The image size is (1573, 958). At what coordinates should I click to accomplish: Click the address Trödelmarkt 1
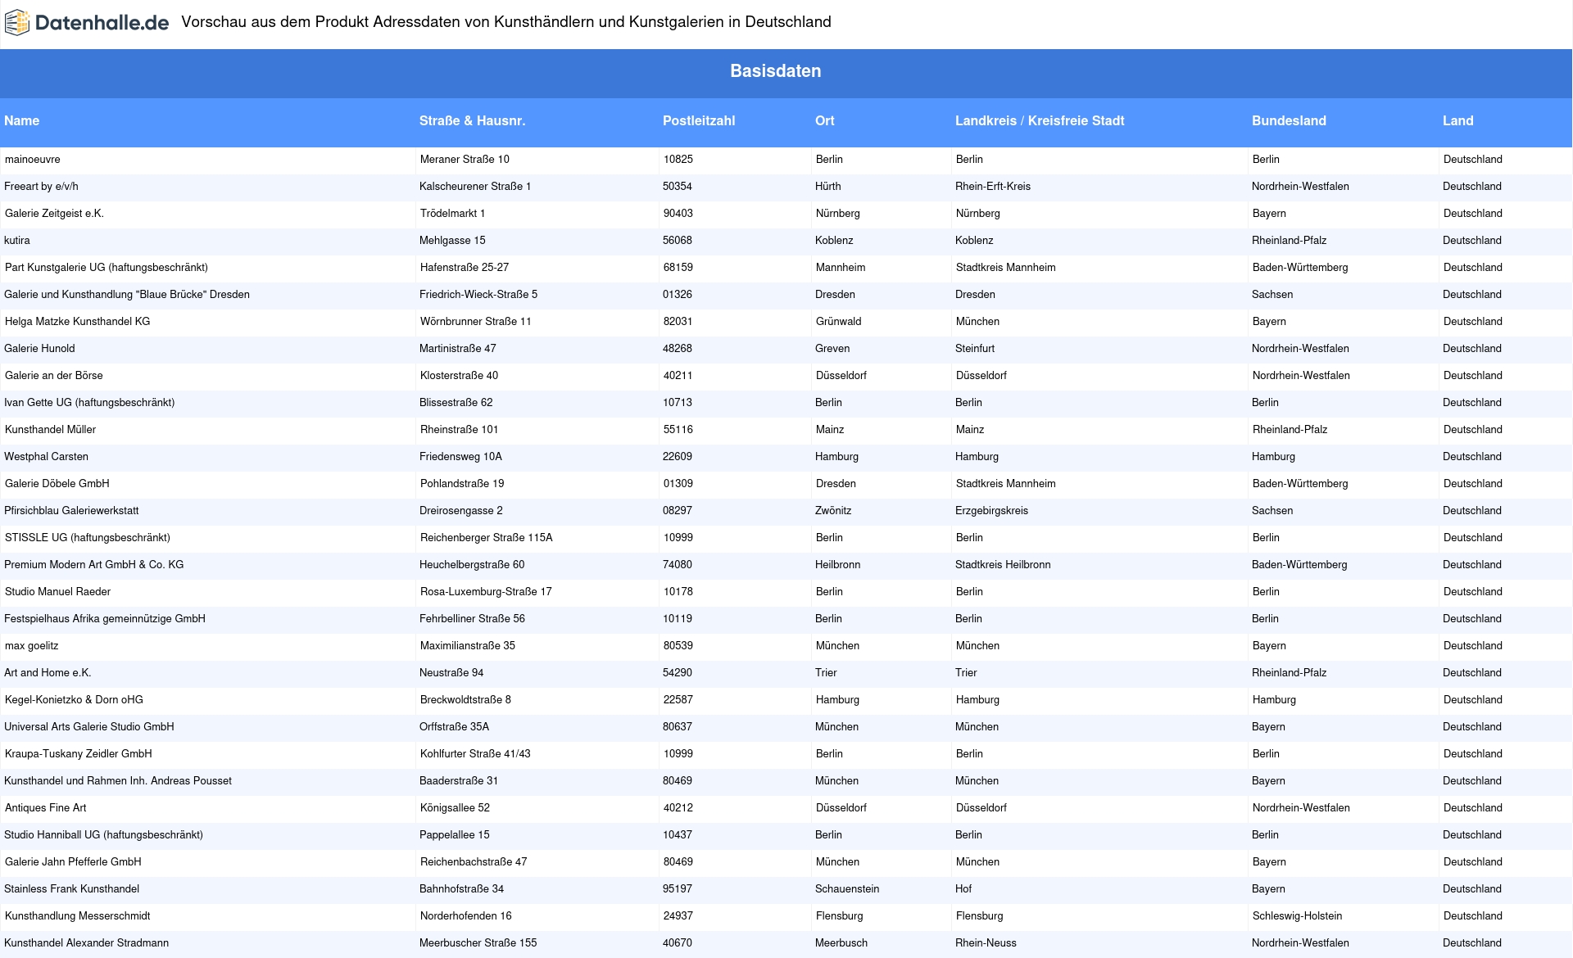pyautogui.click(x=452, y=214)
